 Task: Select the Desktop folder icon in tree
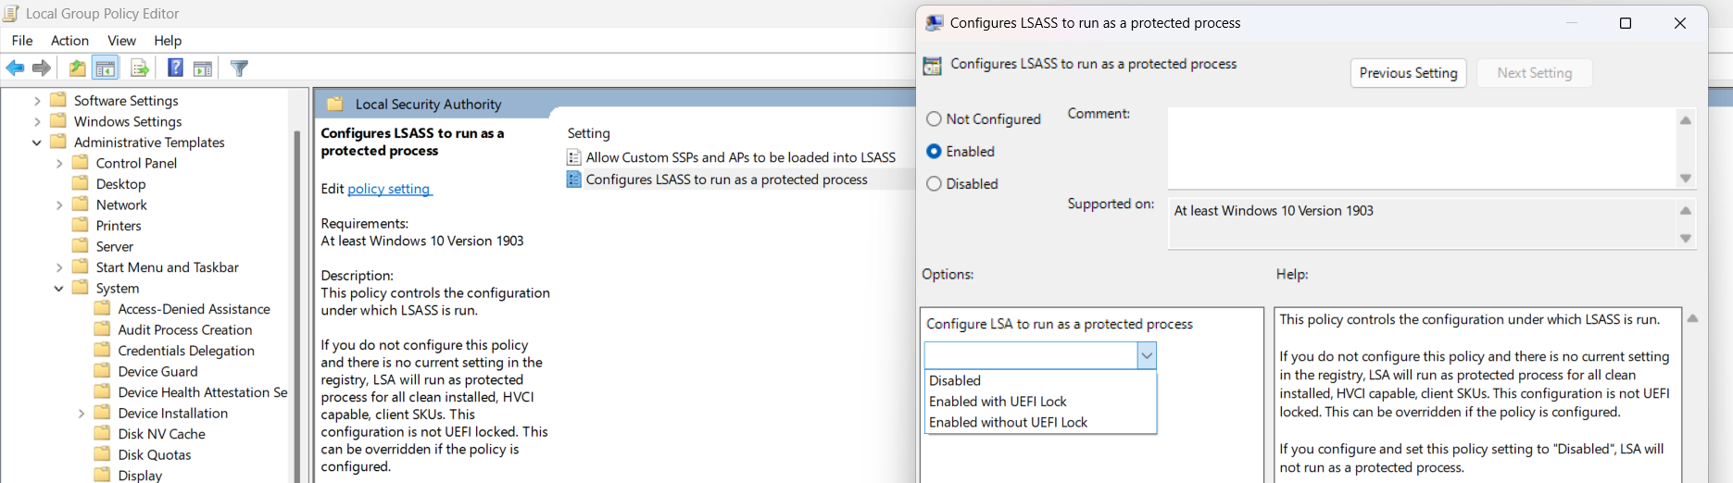[x=81, y=183]
